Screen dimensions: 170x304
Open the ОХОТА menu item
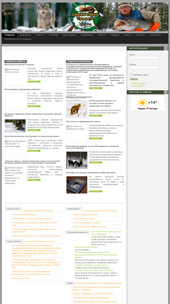pos(39,35)
